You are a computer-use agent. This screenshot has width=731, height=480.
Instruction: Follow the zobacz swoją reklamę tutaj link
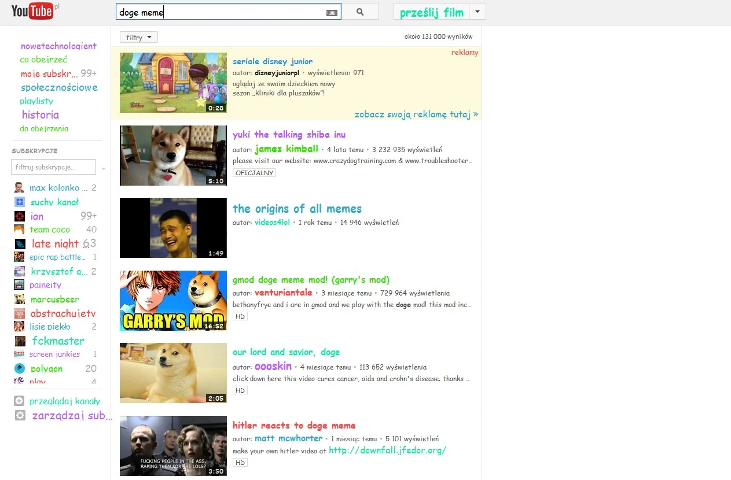pos(416,114)
